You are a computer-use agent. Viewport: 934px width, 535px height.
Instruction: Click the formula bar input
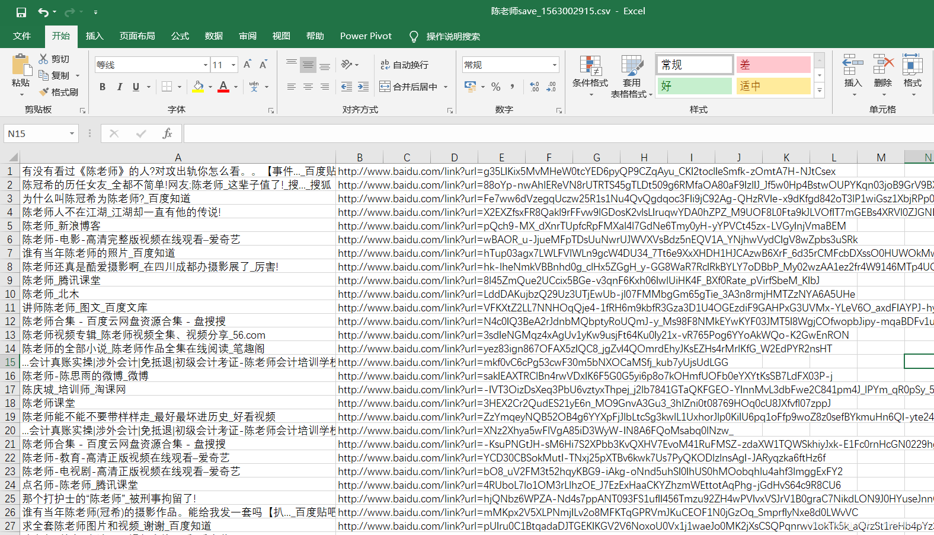[x=558, y=133]
